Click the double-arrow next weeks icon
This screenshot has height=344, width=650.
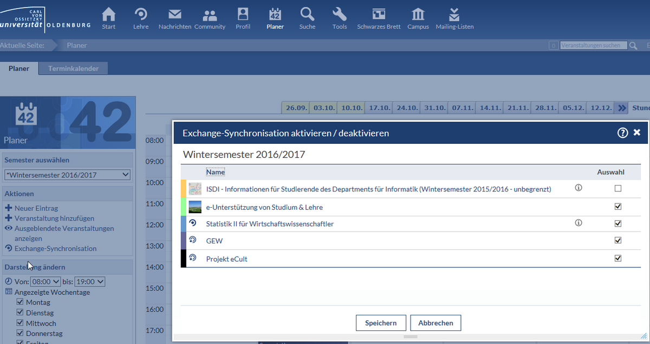622,108
